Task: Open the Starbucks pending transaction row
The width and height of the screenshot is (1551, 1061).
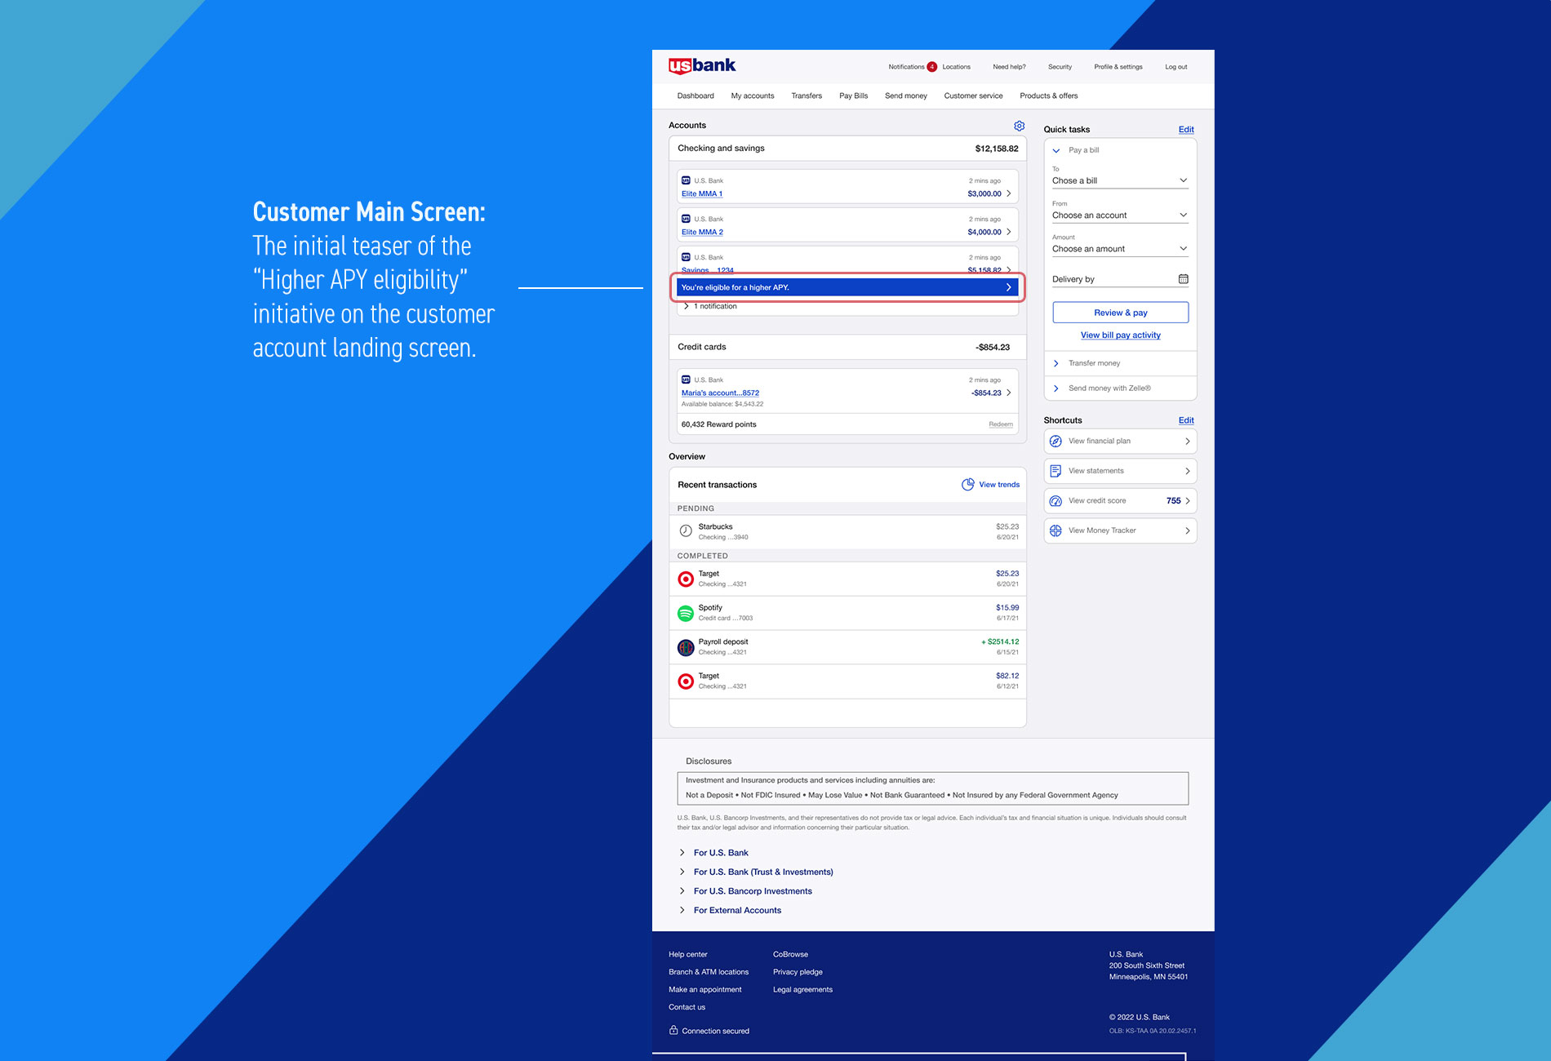Action: [847, 531]
